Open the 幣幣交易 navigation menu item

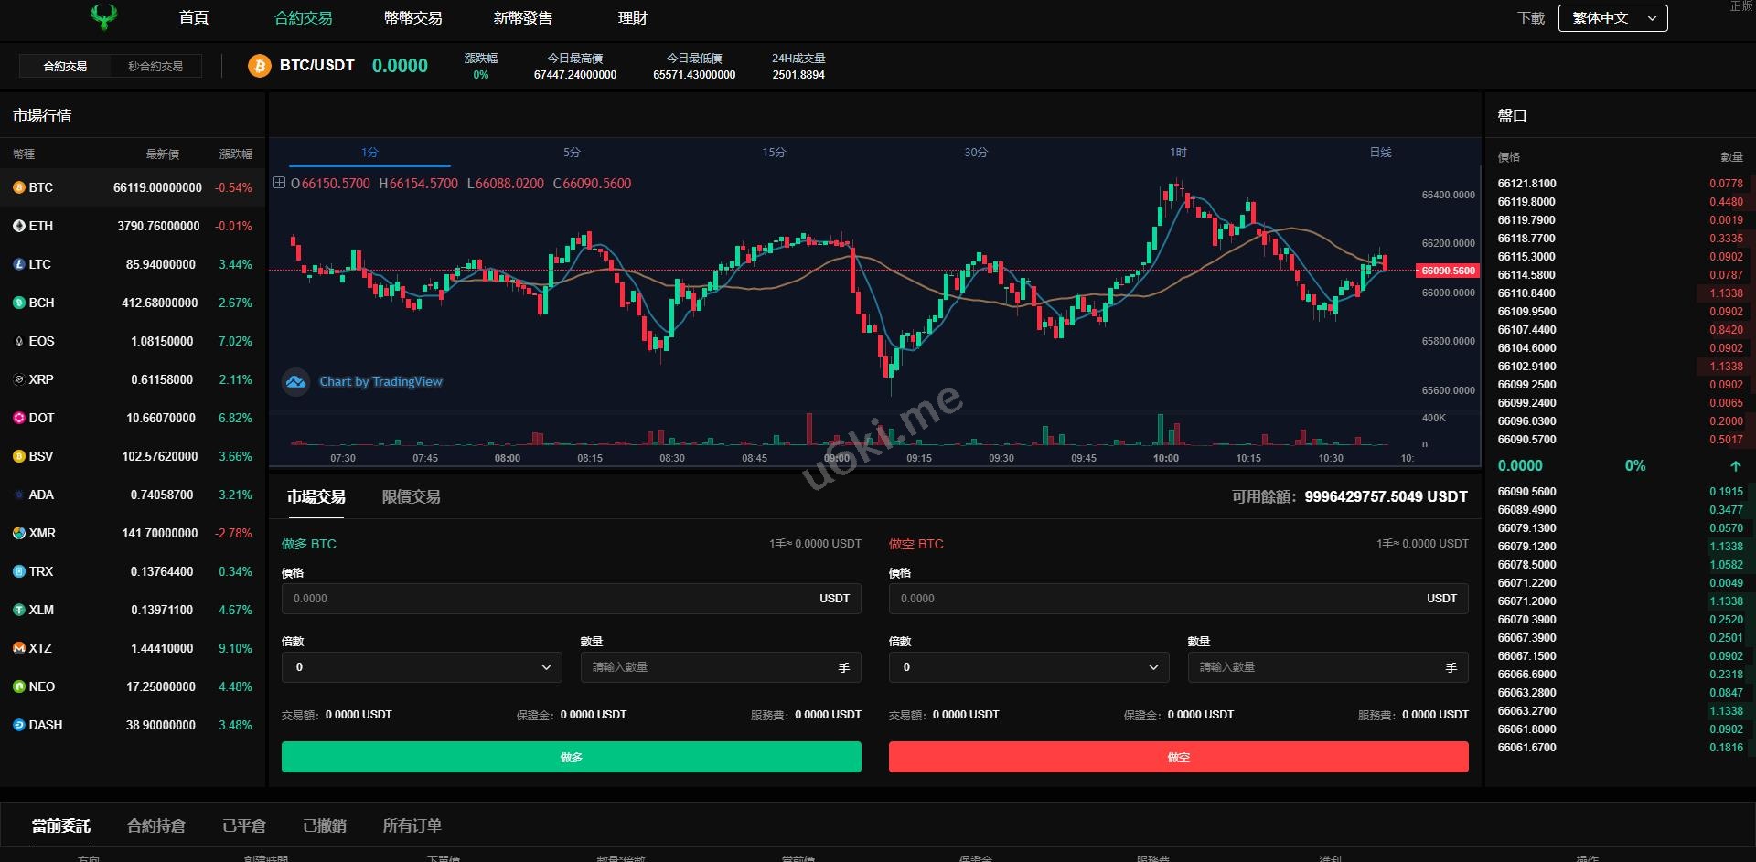pyautogui.click(x=412, y=18)
